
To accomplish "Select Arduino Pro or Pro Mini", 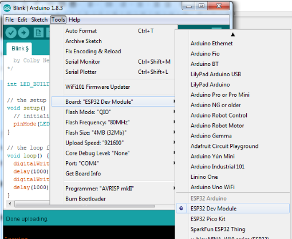I will pos(232,95).
